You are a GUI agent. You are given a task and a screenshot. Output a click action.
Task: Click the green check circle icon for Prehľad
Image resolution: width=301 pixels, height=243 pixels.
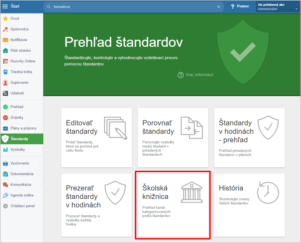click(5, 107)
